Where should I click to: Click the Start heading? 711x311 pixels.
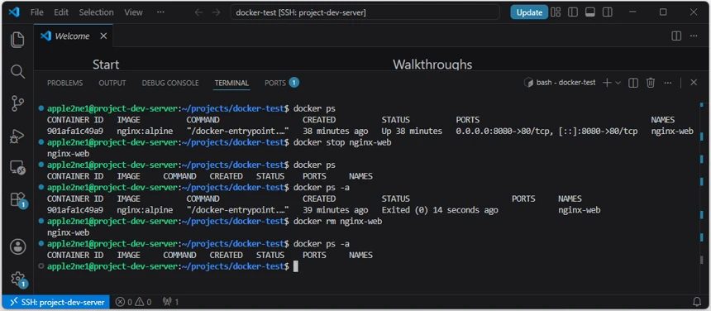(106, 65)
